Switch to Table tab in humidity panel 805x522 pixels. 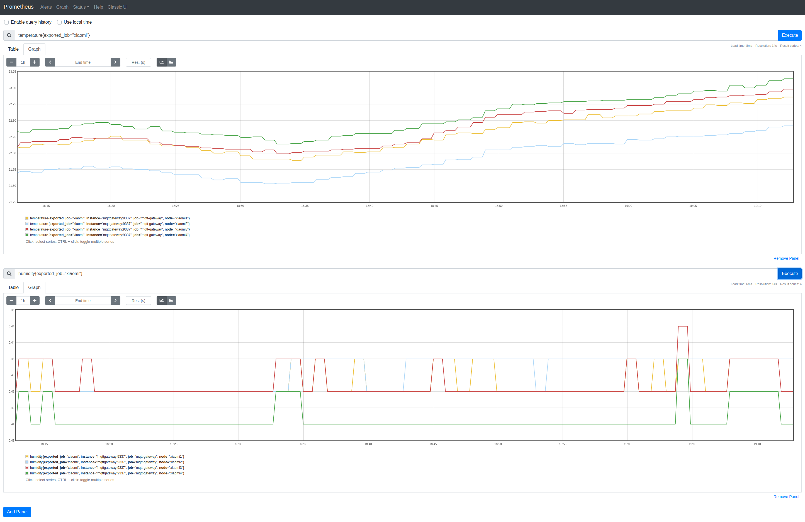(13, 287)
